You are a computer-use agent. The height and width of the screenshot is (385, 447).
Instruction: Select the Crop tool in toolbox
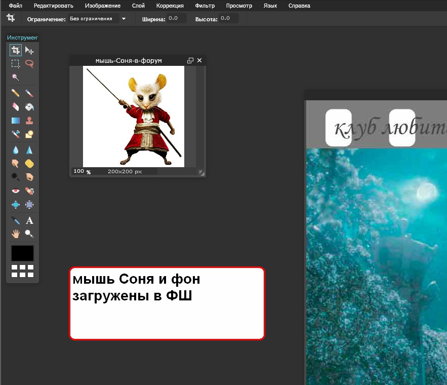point(16,50)
